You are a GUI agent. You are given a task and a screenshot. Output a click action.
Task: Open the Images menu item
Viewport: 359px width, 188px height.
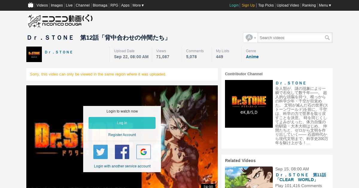pyautogui.click(x=57, y=5)
